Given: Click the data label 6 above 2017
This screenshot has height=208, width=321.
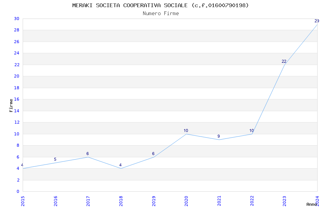Looking at the screenshot, I should (x=87, y=154).
